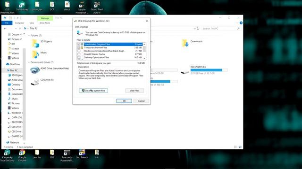This screenshot has height=169, width=302.
Task: Confirm Disk Cleanup with OK
Action: click(124, 101)
